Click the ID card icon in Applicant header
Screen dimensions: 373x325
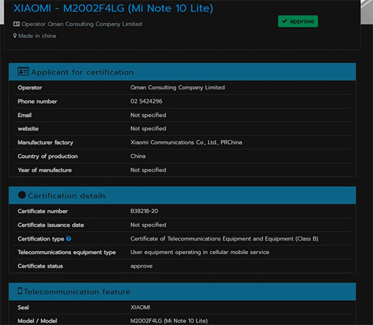tap(23, 72)
